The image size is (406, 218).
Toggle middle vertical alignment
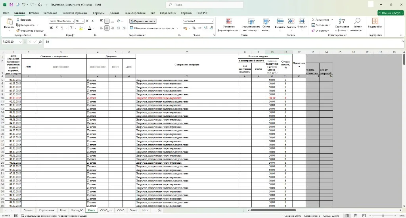107,21
